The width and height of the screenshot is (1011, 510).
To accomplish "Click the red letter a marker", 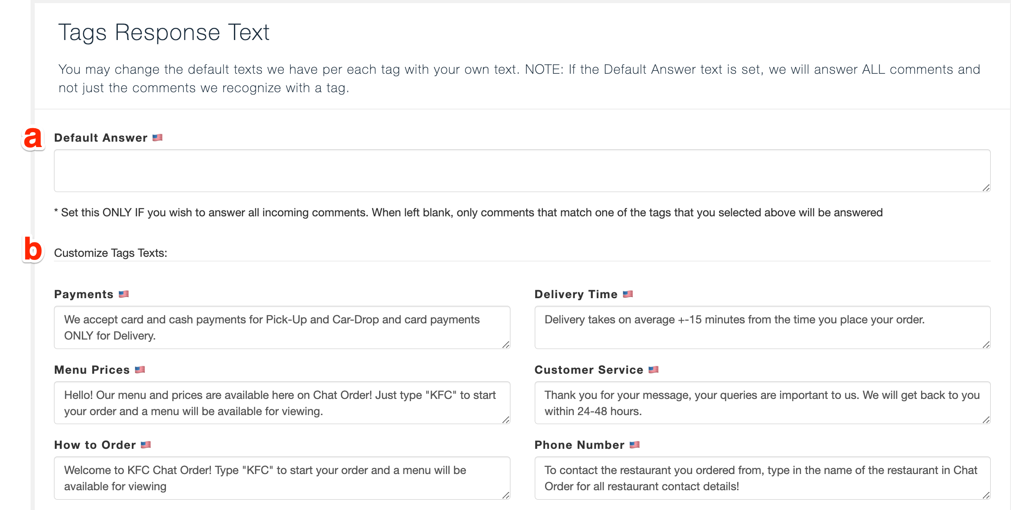I will tap(33, 138).
